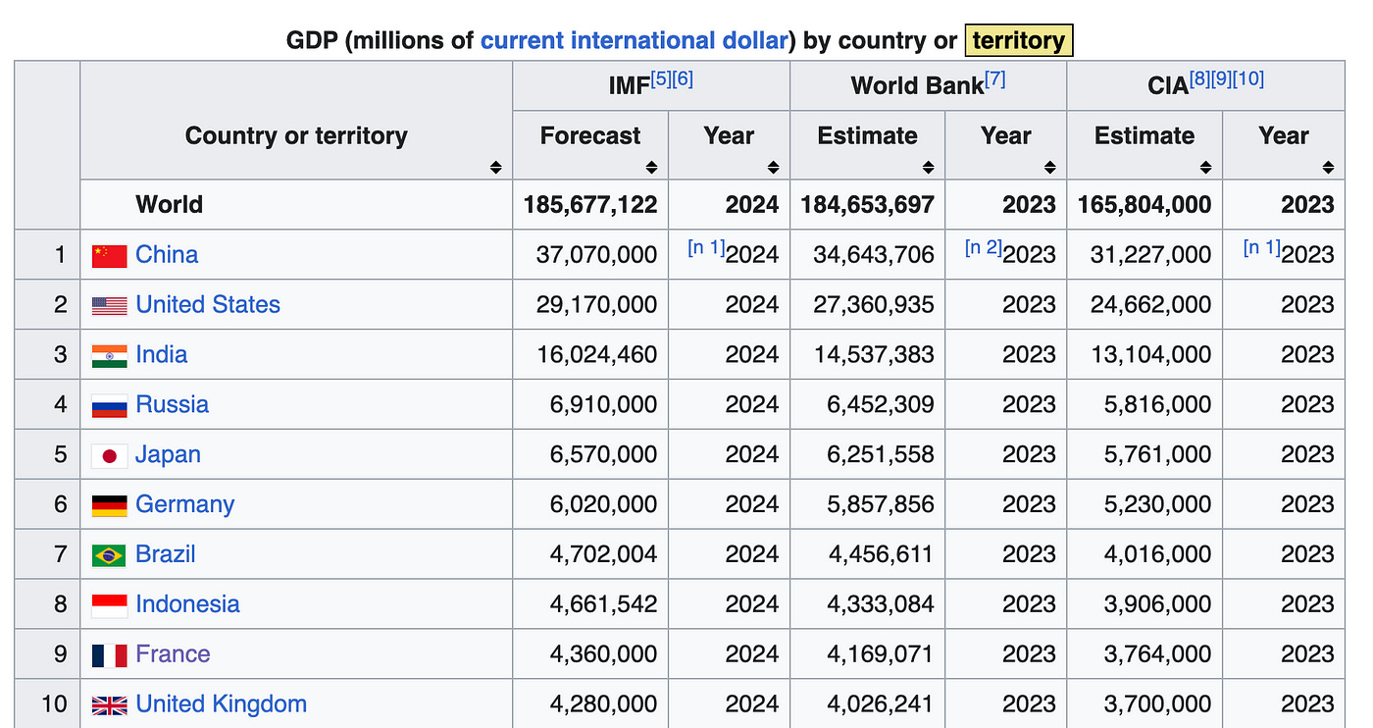The width and height of the screenshot is (1373, 728).
Task: Open the India article link
Action: click(162, 355)
